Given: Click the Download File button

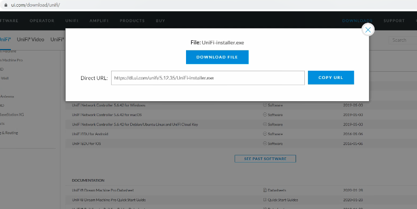Looking at the screenshot, I should pyautogui.click(x=217, y=57).
